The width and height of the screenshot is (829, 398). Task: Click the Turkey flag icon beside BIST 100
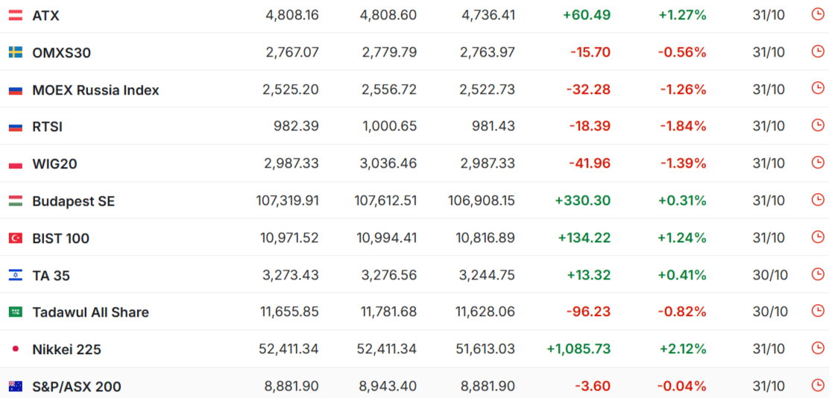coord(15,238)
